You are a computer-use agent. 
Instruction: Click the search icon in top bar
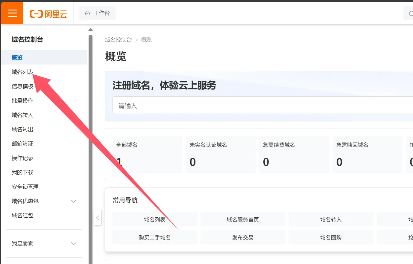point(411,13)
